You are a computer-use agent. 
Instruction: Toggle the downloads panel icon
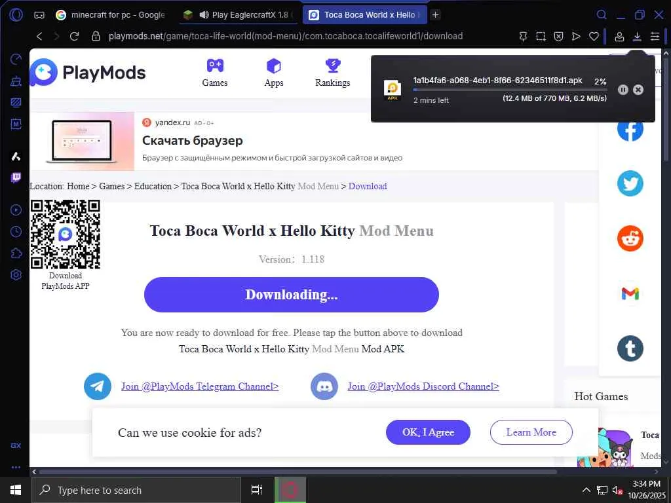tap(637, 37)
